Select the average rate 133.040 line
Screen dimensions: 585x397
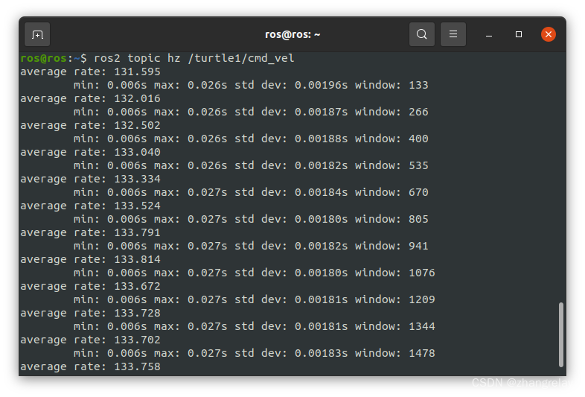90,153
